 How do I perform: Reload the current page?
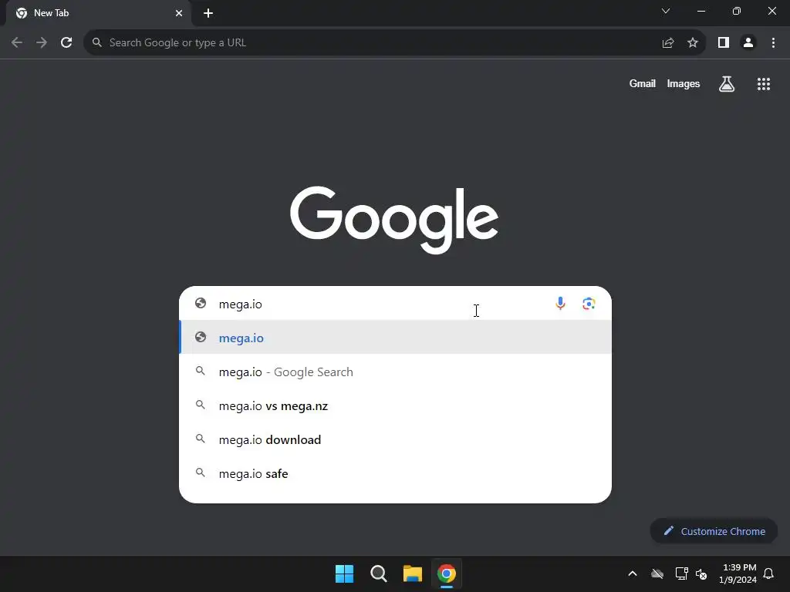click(x=66, y=43)
